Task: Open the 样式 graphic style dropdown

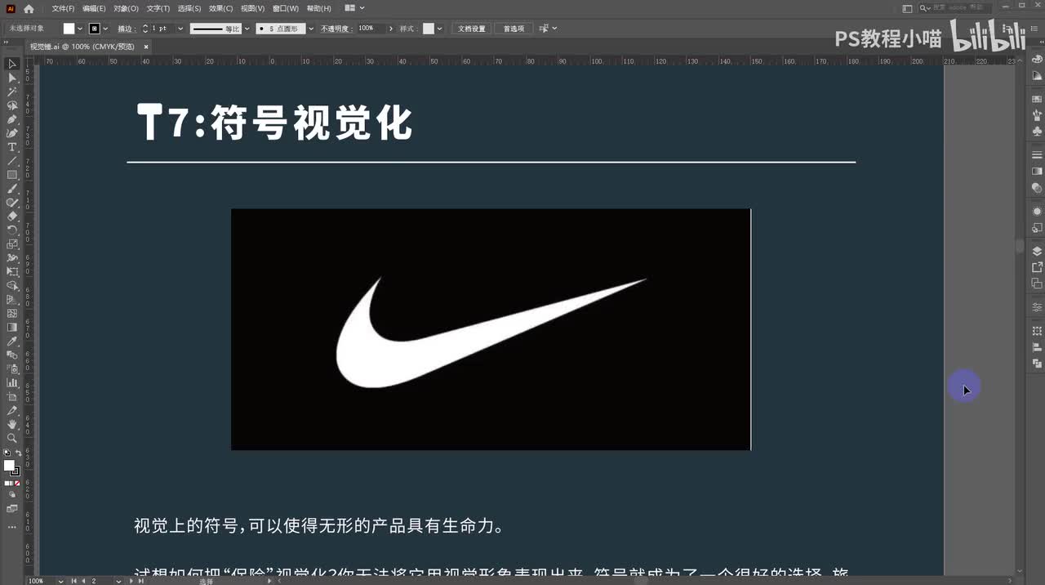Action: coord(439,29)
